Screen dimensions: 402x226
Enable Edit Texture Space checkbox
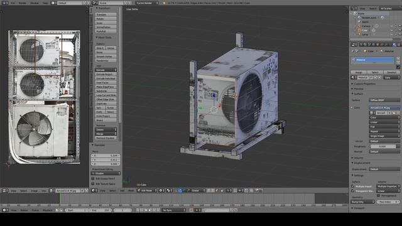point(93,184)
